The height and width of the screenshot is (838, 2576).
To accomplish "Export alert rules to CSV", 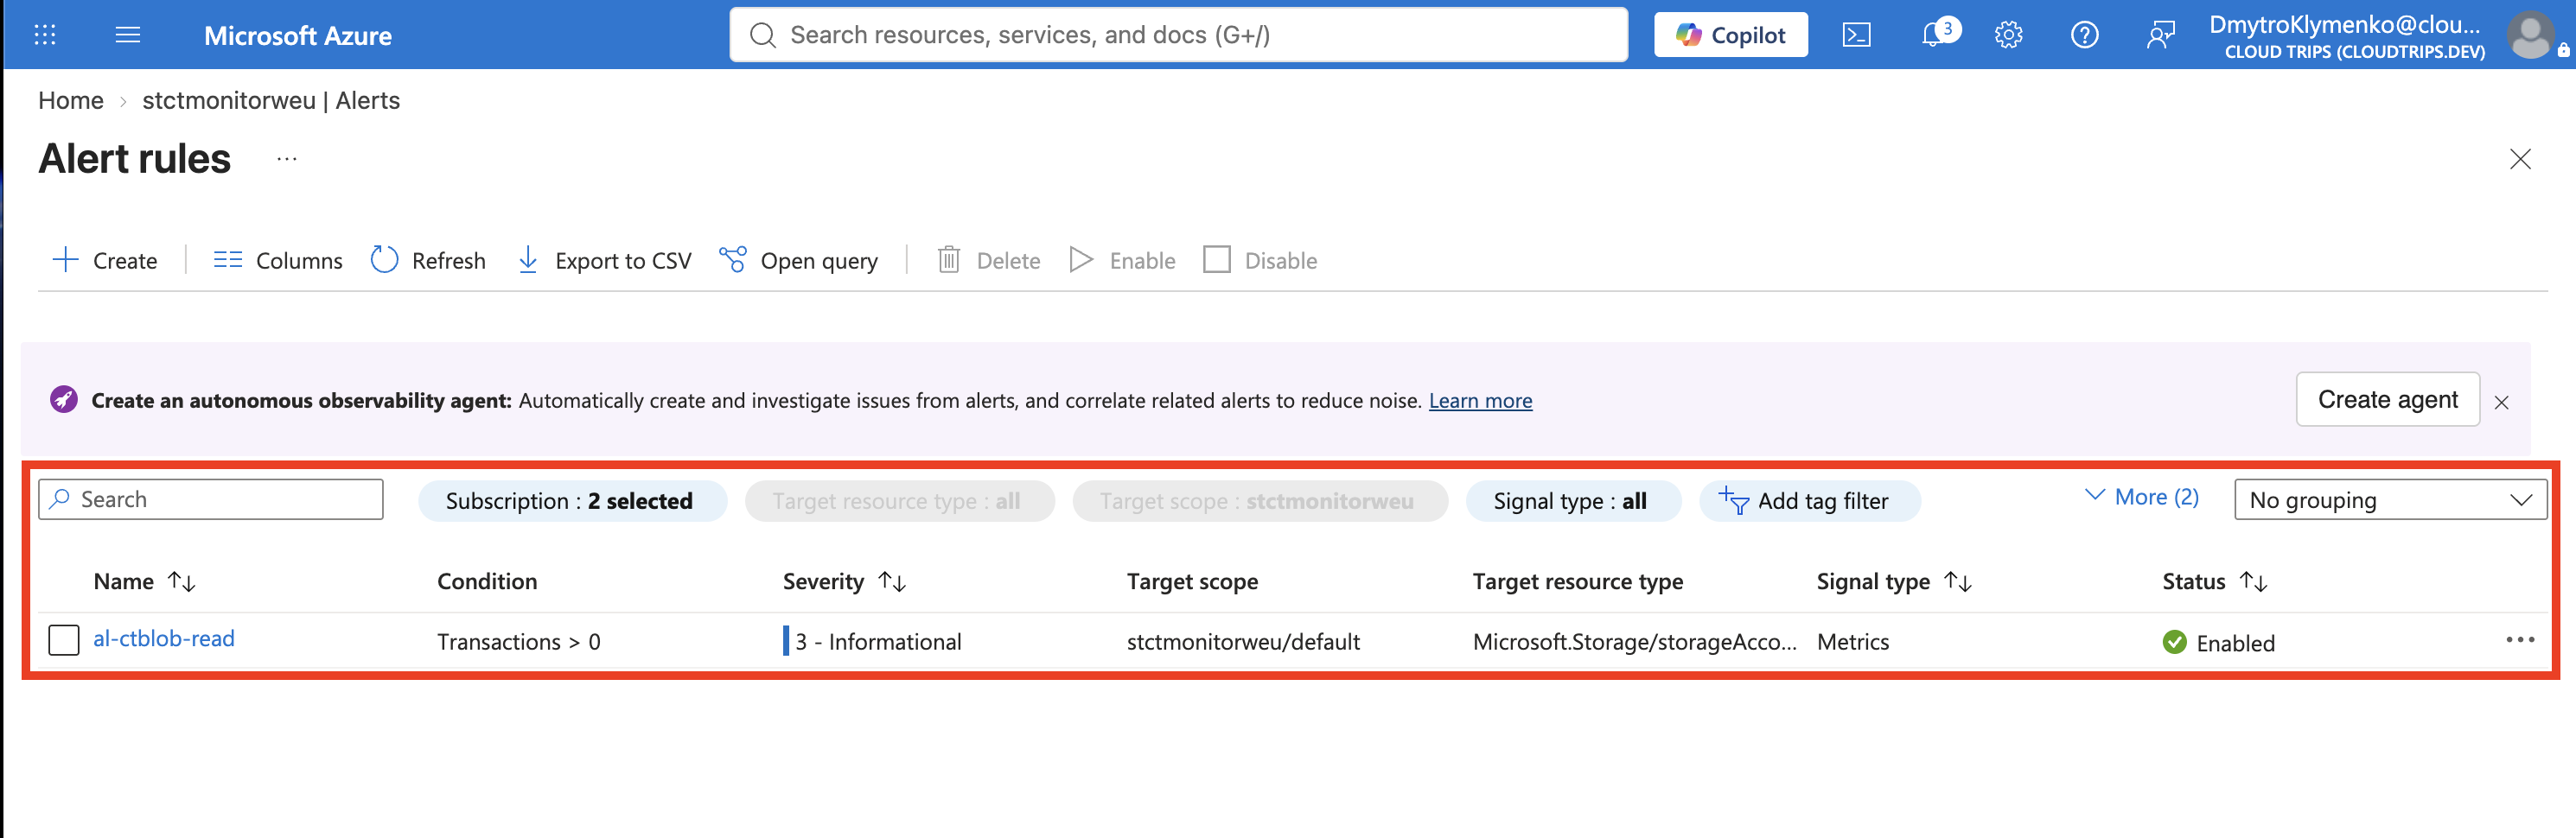I will coord(604,260).
